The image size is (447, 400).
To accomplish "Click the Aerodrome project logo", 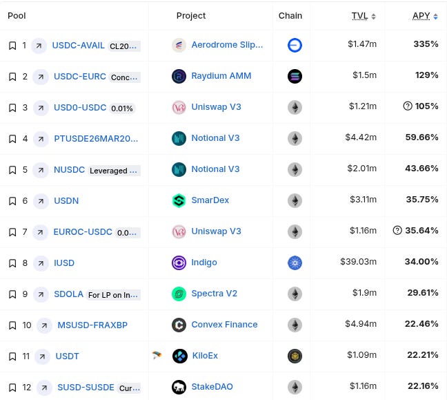I will pyautogui.click(x=179, y=45).
